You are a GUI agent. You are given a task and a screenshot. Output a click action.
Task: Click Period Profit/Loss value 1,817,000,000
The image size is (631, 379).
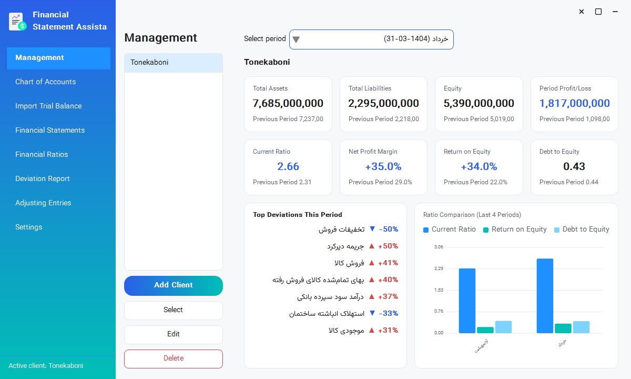pyautogui.click(x=575, y=104)
